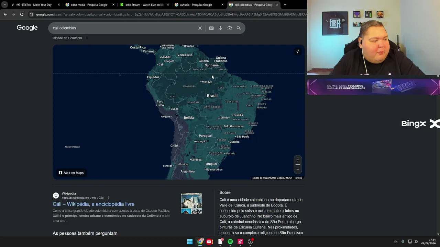Start a voice search with the microphone
440x247 pixels.
pos(220,28)
